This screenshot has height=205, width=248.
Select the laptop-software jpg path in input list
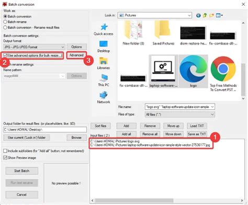click(x=150, y=145)
